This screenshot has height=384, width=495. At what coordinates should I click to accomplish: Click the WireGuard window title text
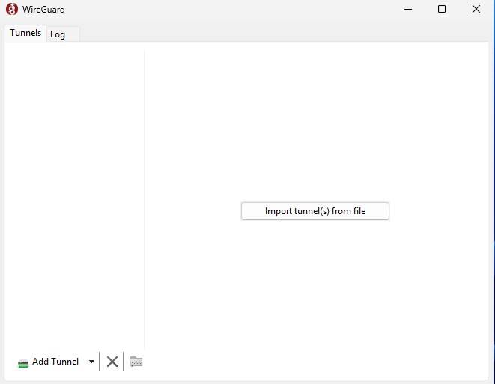(43, 10)
